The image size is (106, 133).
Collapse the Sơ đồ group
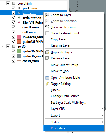3,46
